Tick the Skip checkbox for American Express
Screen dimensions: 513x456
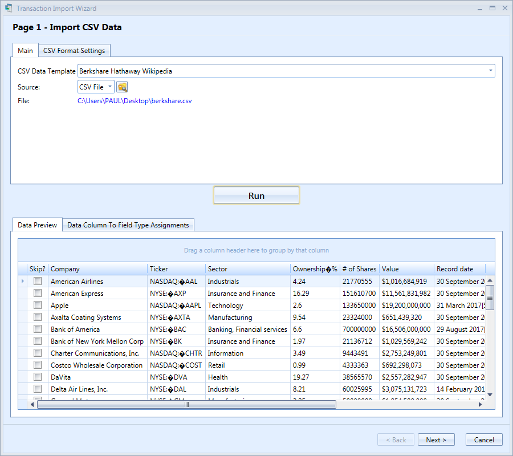point(38,293)
